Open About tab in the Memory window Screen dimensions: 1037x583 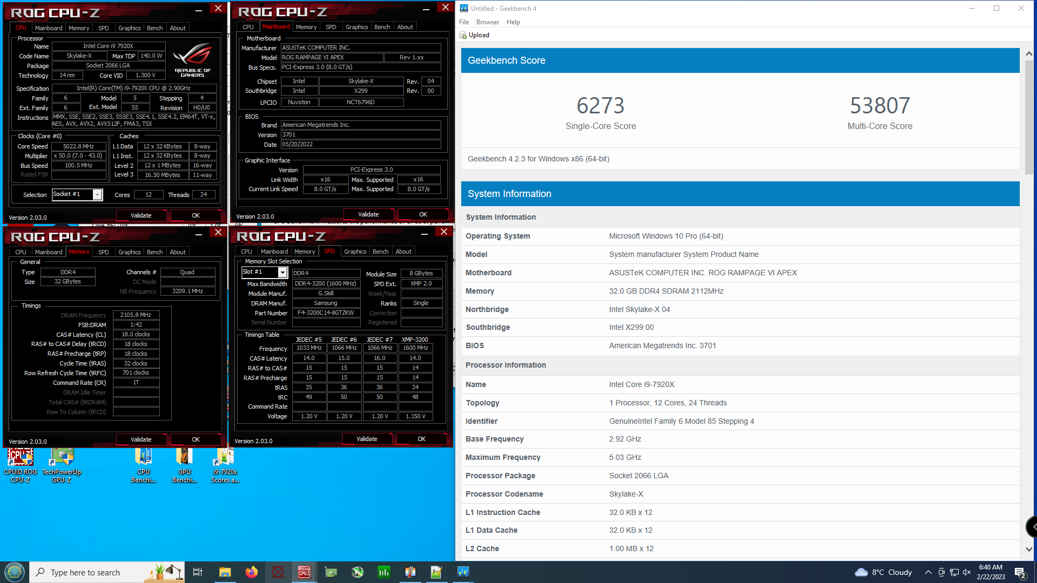[x=178, y=252]
